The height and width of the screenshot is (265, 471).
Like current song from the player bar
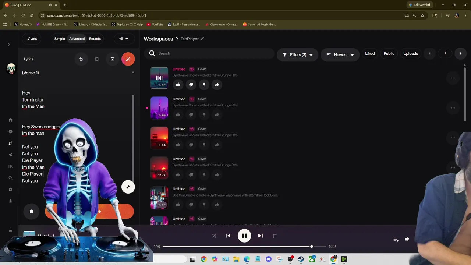(x=407, y=239)
